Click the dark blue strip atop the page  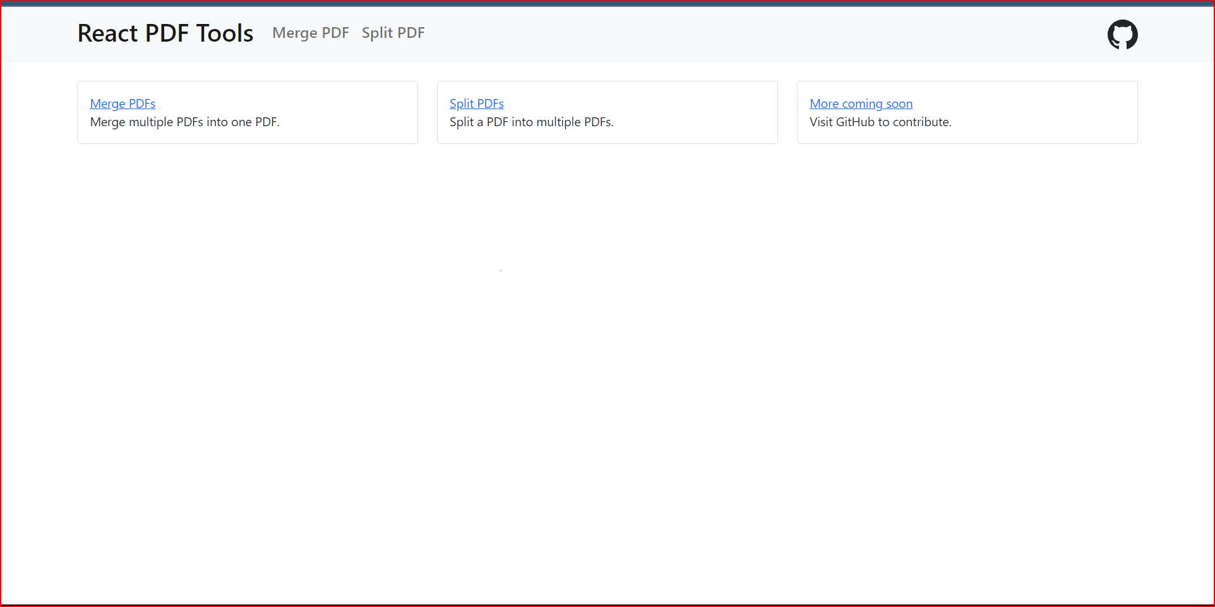tap(607, 3)
